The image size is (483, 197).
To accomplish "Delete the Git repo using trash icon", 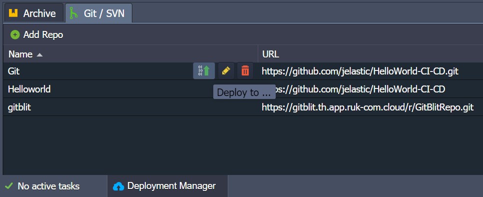I will click(x=245, y=71).
